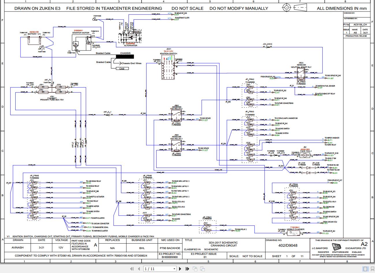
Task: Click 'TO SERVO SWITCH' reference
Action: tap(330, 212)
